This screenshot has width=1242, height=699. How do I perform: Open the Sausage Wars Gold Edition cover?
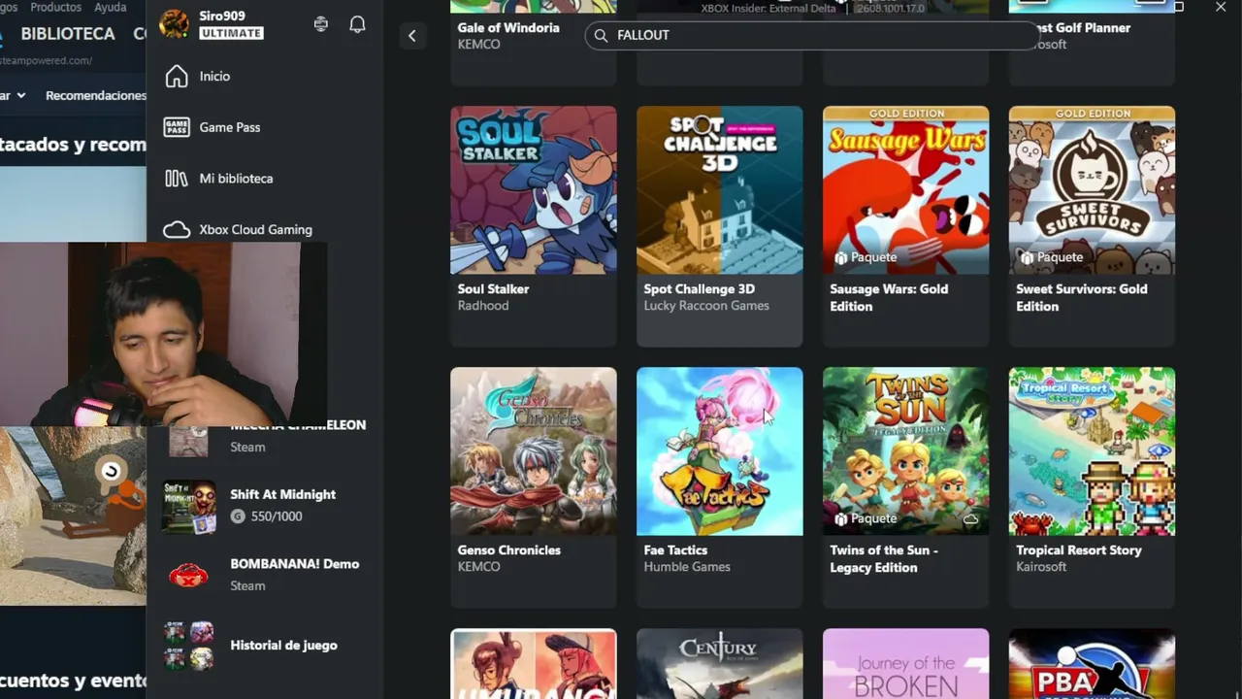(906, 190)
